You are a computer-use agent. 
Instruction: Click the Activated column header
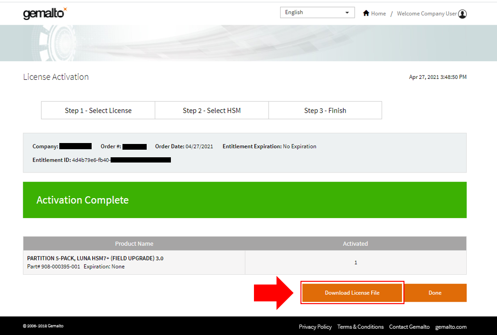[356, 243]
